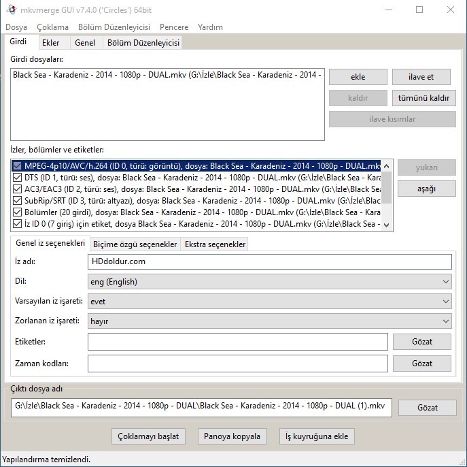Click the tümünü kaldır button
Image resolution: width=467 pixels, height=467 pixels.
coord(423,98)
